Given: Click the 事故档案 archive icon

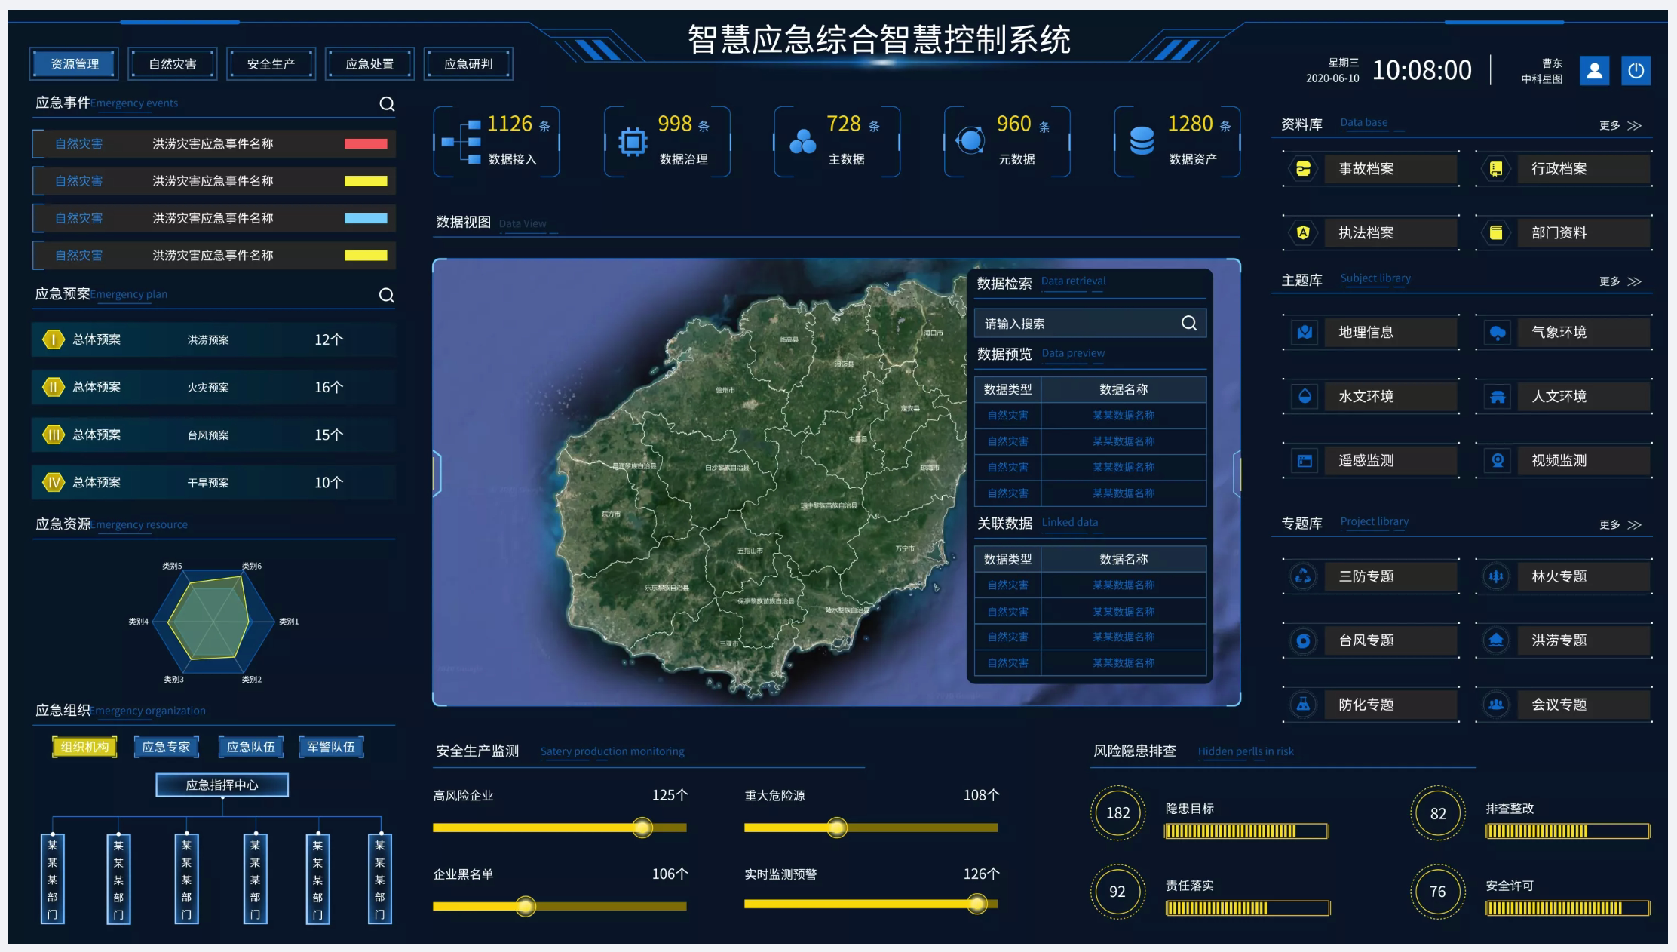Looking at the screenshot, I should point(1303,169).
